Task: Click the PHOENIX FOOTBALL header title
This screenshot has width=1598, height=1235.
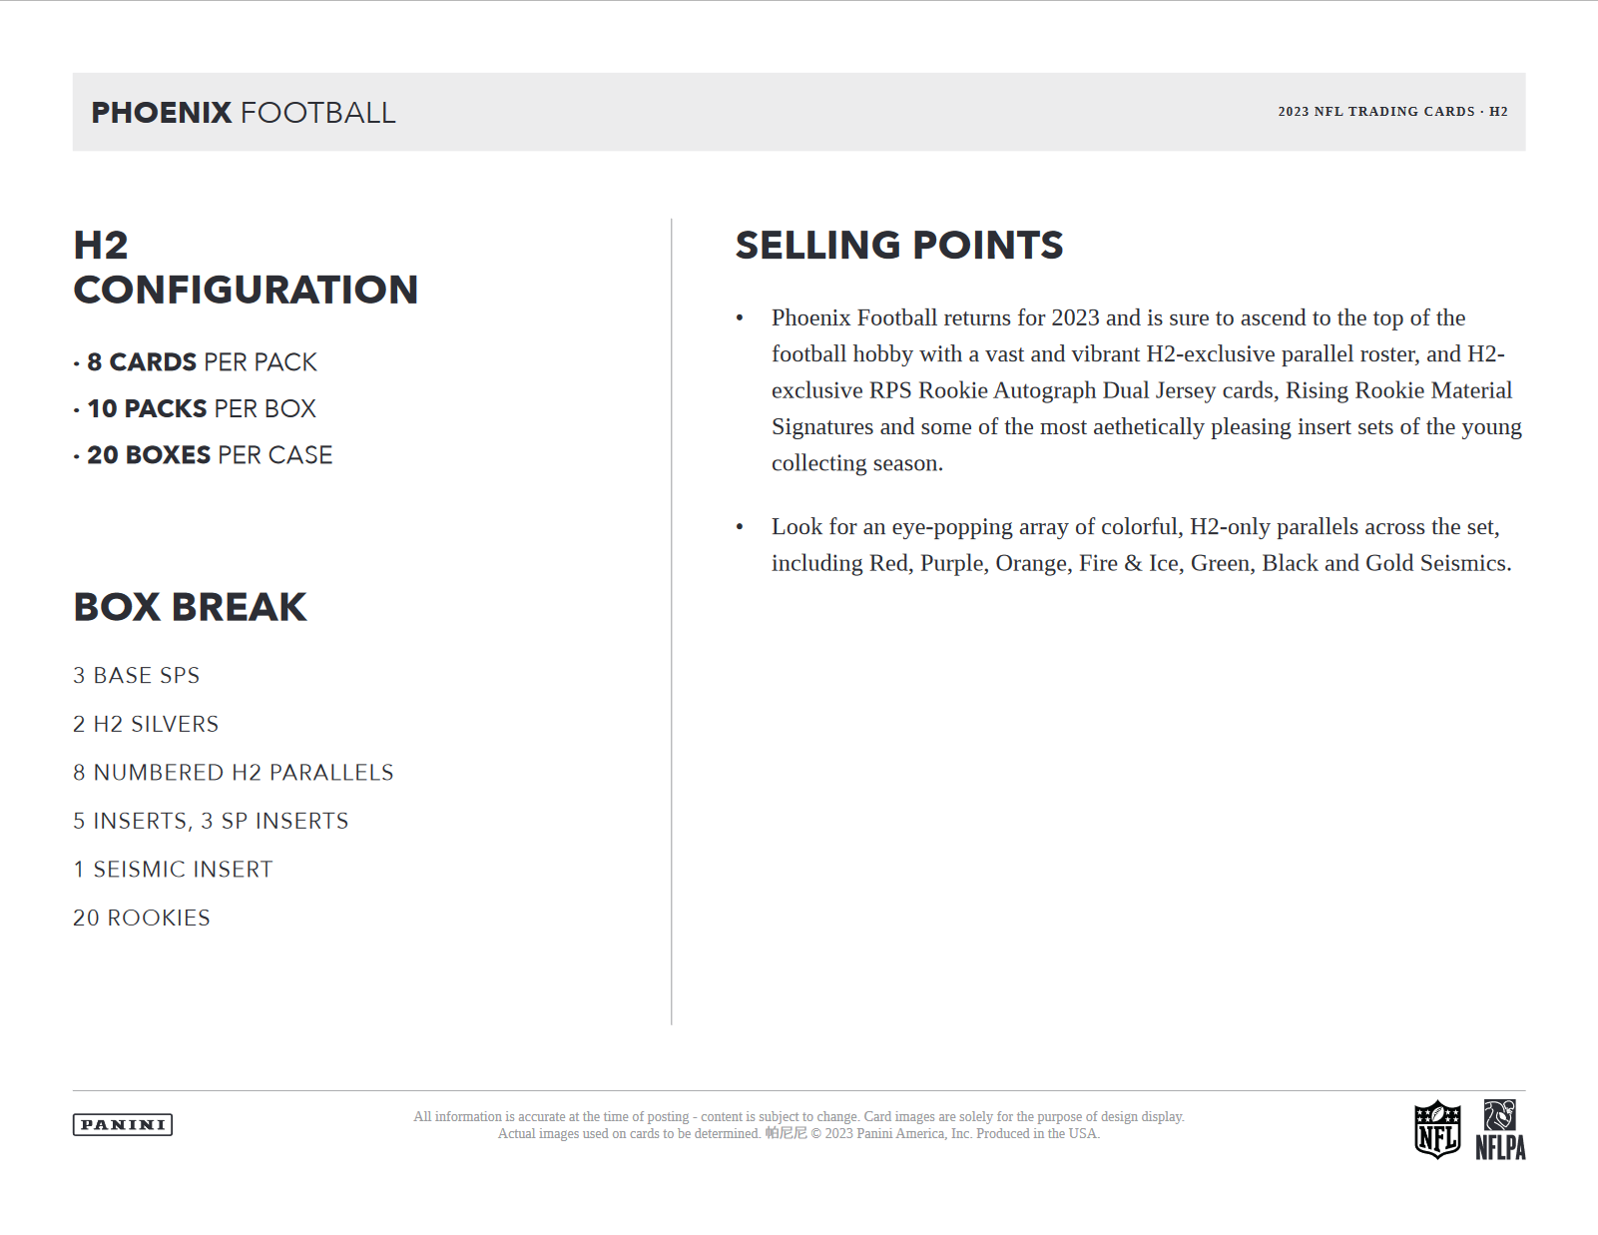Action: tap(244, 113)
